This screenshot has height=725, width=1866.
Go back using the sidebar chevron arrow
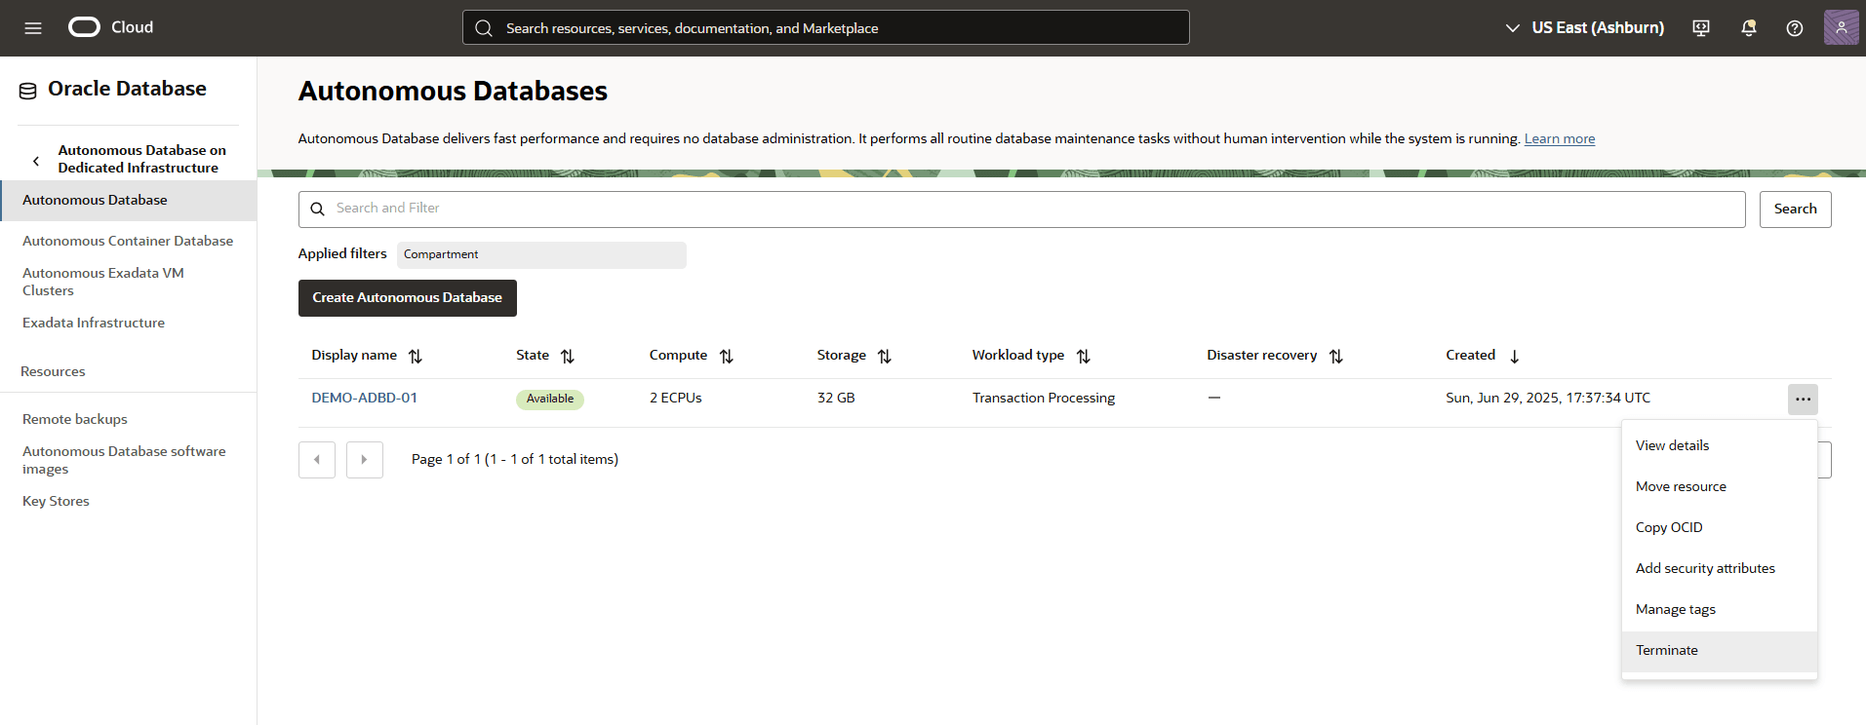point(36,161)
